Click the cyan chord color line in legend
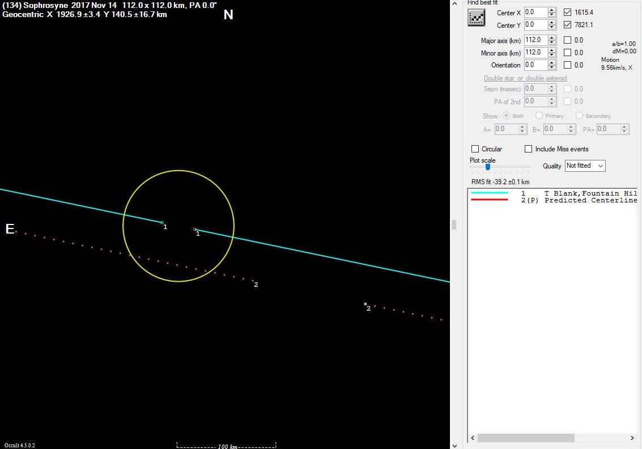This screenshot has width=642, height=449. coord(489,193)
